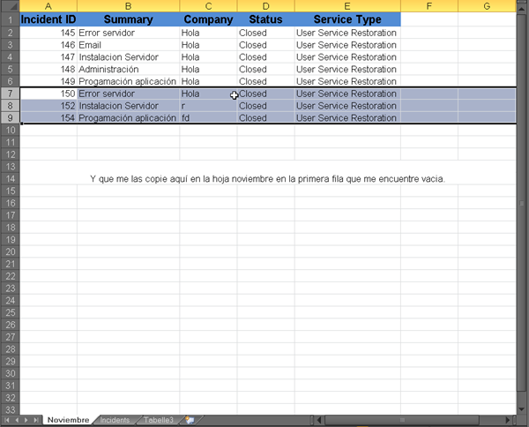Image resolution: width=529 pixels, height=427 pixels.
Task: Select cell with Incident ID 152
Action: tap(48, 106)
